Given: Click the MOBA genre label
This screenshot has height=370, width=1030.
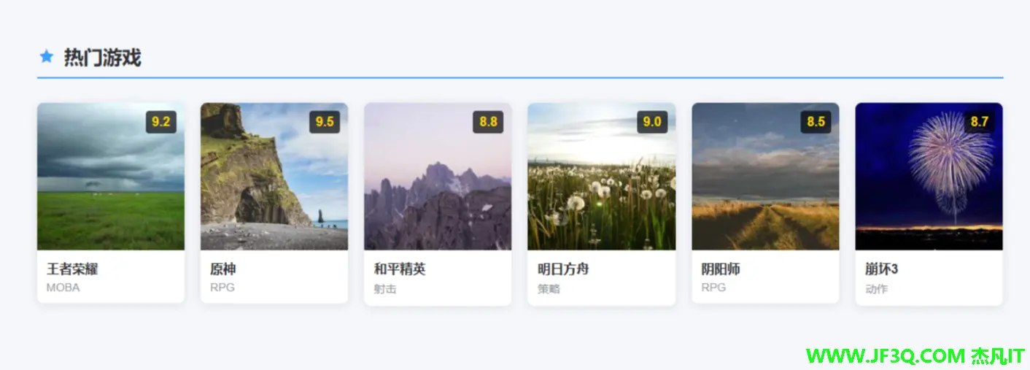Looking at the screenshot, I should click(x=63, y=288).
